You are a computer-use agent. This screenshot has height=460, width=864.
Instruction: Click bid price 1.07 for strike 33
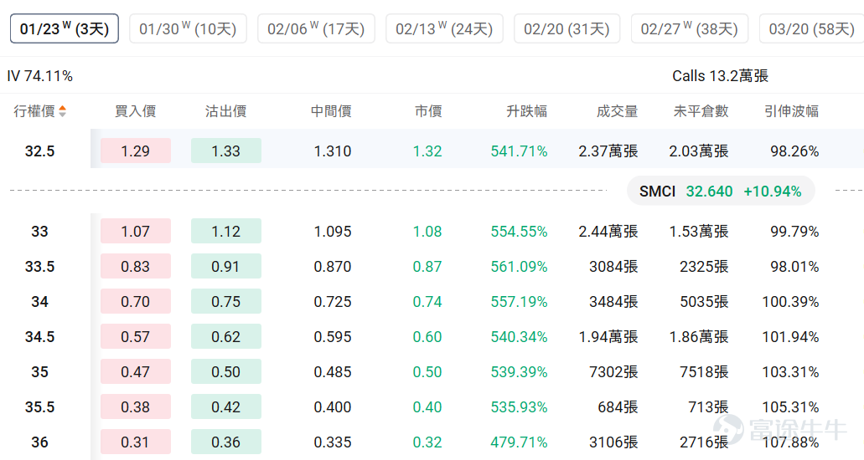(x=136, y=231)
